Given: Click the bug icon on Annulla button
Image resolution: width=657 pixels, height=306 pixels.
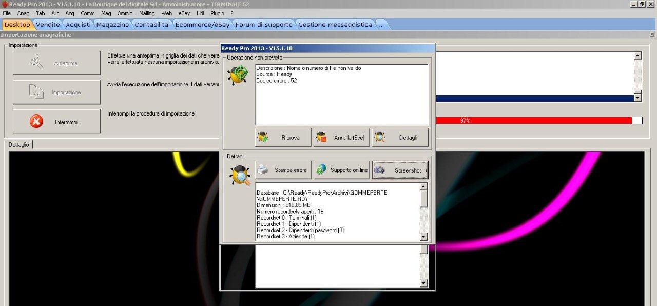Looking at the screenshot, I should (x=321, y=137).
